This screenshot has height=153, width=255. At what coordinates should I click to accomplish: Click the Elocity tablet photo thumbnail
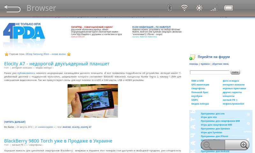coord(92,101)
